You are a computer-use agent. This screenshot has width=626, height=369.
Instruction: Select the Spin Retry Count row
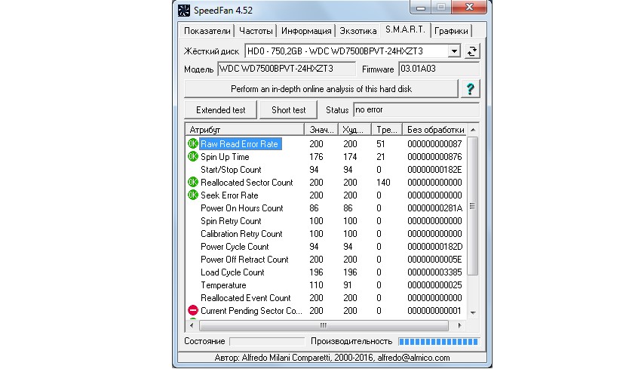click(x=326, y=221)
